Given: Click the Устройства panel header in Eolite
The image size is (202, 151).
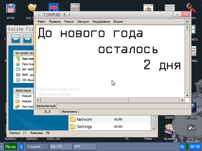Looking at the screenshot, I should pos(23,53).
